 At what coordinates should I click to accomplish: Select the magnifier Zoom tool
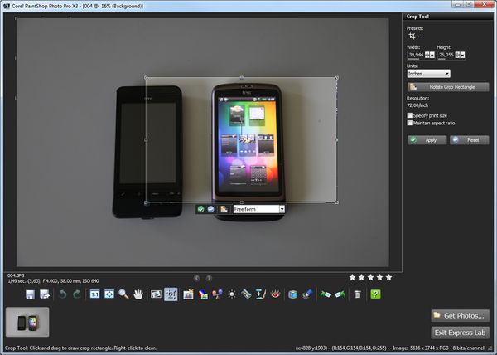pyautogui.click(x=123, y=294)
